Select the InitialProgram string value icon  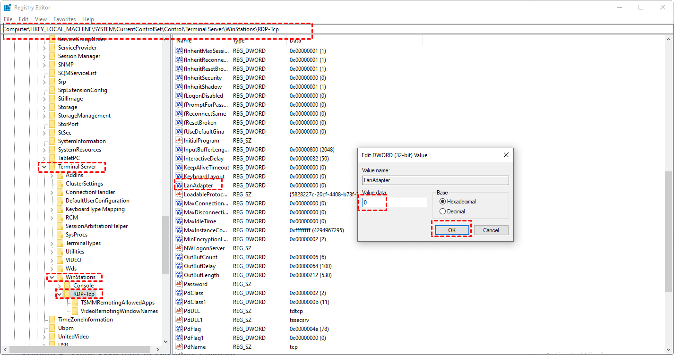[x=179, y=141]
